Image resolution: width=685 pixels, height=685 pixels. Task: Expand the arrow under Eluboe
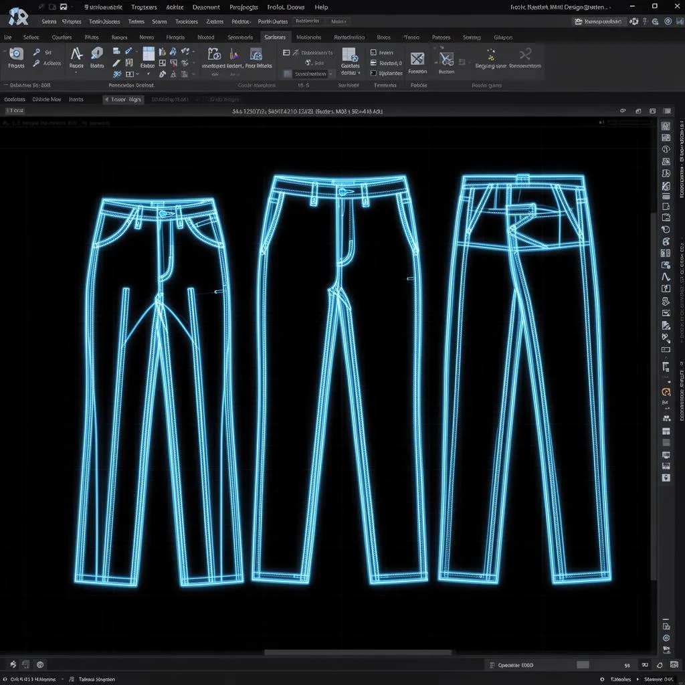point(148,74)
